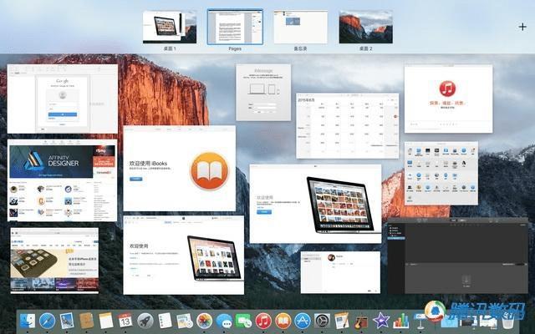The image size is (535, 334).
Task: Open Notes from the Dock
Action: pyautogui.click(x=106, y=321)
